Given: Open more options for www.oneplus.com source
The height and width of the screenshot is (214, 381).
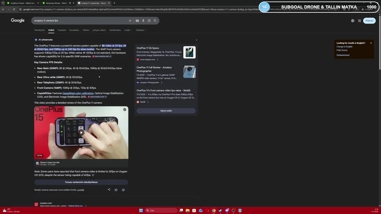Looking at the screenshot, I should tap(158, 59).
